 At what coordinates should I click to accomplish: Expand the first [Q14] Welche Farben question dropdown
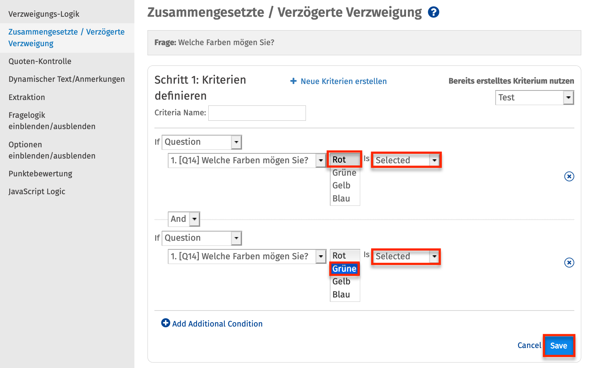(320, 160)
